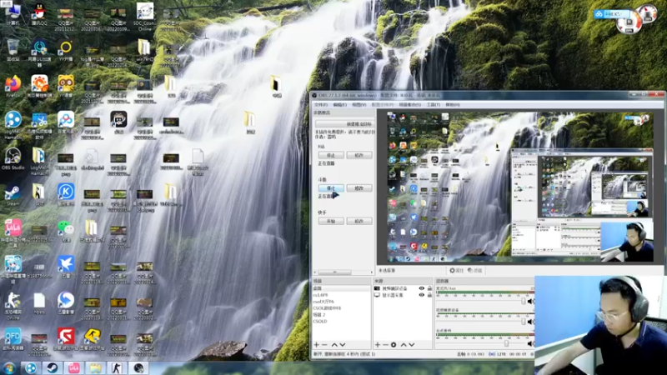Open source properties gear in Sources panel

click(394, 345)
